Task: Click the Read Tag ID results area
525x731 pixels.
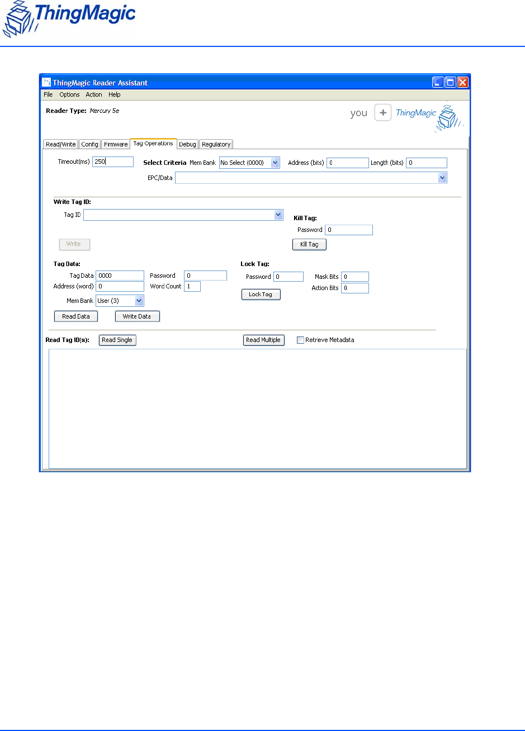Action: coord(258,409)
